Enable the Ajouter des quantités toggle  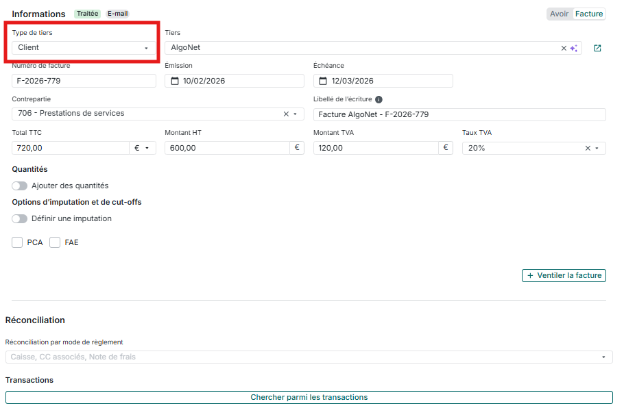(20, 186)
